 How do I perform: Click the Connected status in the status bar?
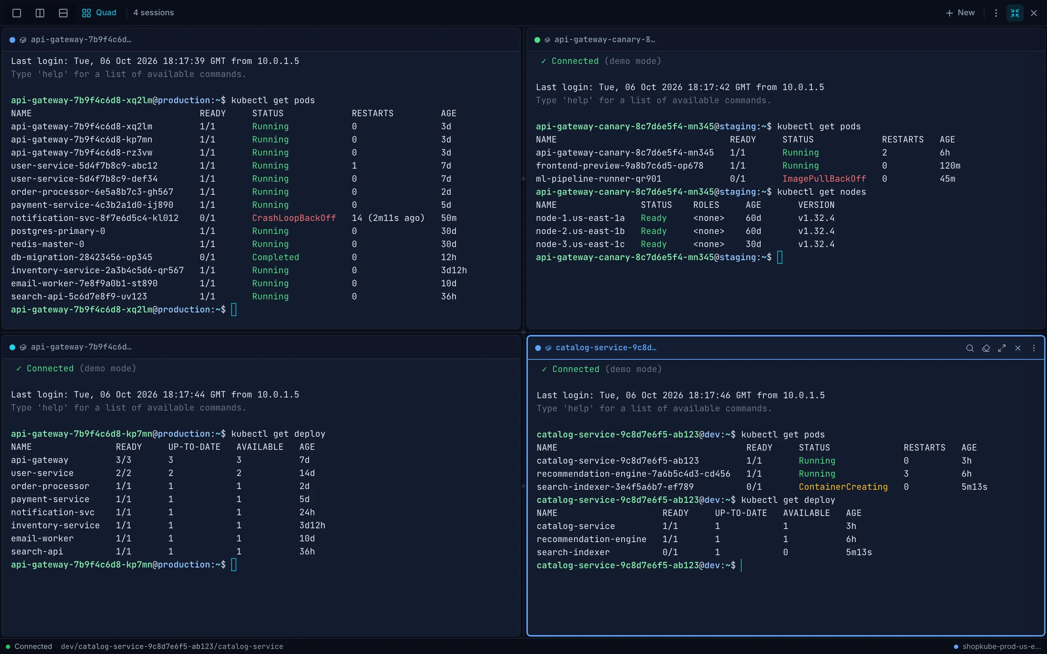pos(29,646)
